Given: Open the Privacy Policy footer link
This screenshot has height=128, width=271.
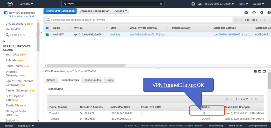Looking at the screenshot, I should click(x=216, y=126).
